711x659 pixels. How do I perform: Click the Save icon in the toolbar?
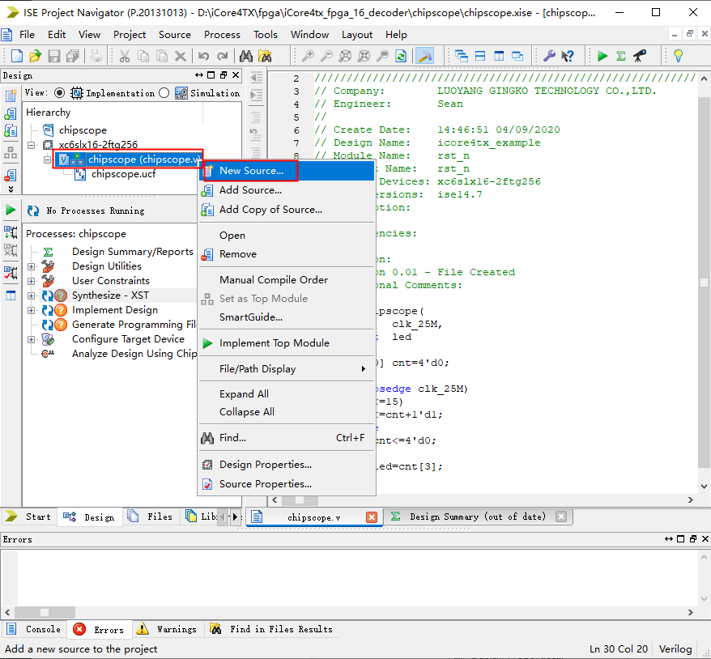click(x=54, y=56)
